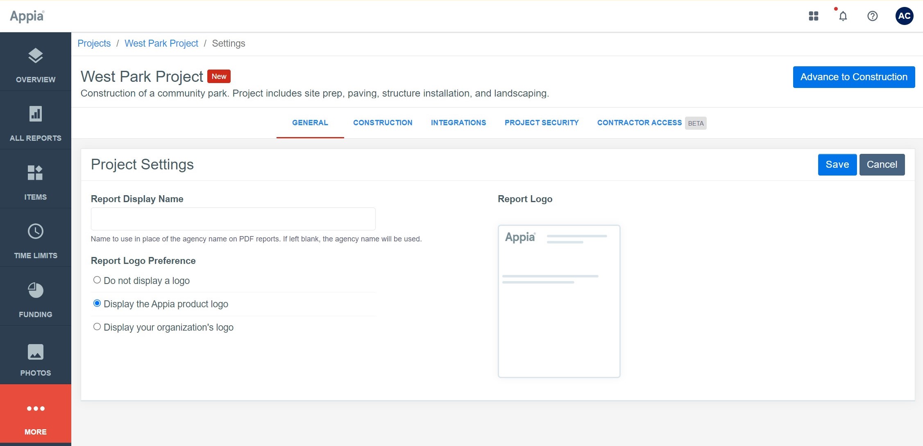Switch to the Project Security tab
Image resolution: width=923 pixels, height=446 pixels.
coord(542,123)
